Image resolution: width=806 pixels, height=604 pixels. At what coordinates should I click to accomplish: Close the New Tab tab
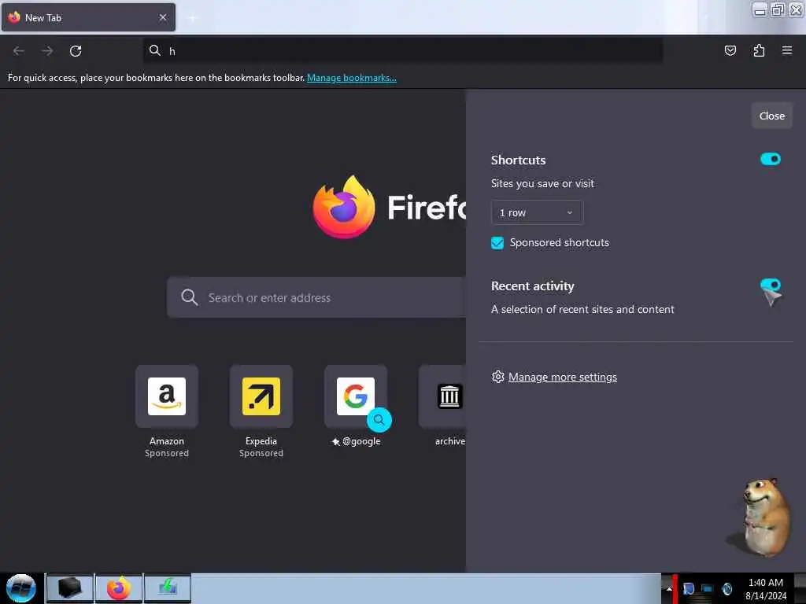tap(163, 17)
